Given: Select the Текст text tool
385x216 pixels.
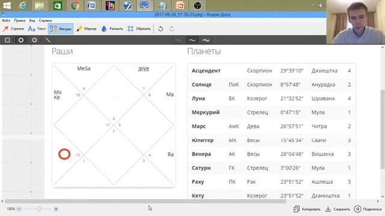Looking at the screenshot, I should (37, 29).
